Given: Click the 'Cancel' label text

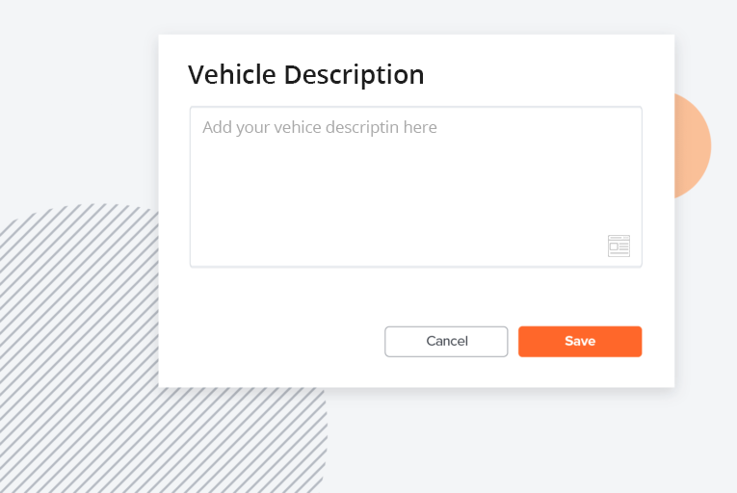Looking at the screenshot, I should [x=447, y=341].
